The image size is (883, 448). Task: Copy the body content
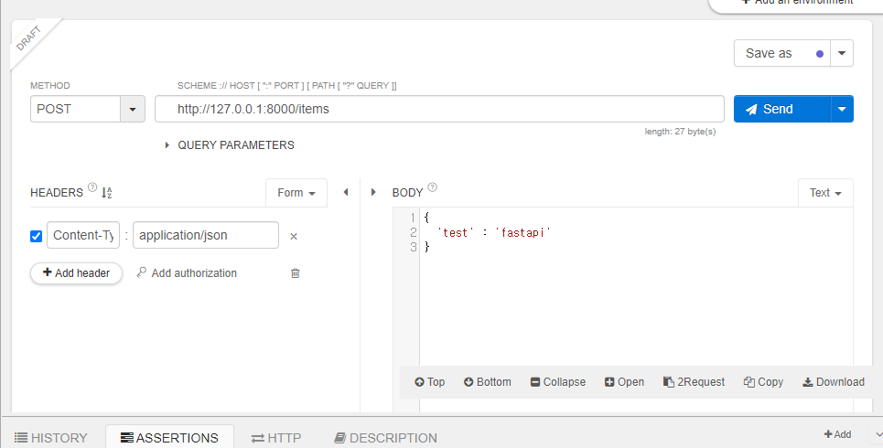click(763, 381)
